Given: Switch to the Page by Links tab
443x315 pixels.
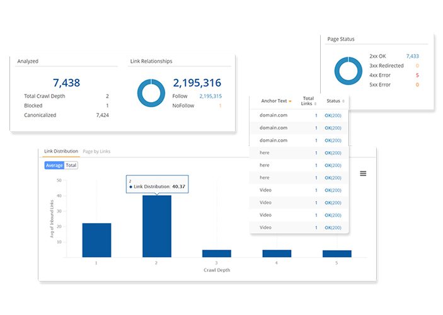Looking at the screenshot, I should tap(97, 151).
